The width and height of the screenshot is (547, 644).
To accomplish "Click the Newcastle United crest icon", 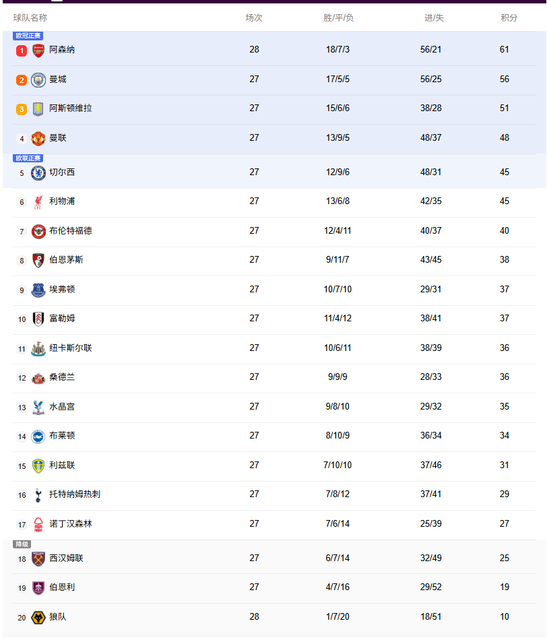I will click(38, 348).
